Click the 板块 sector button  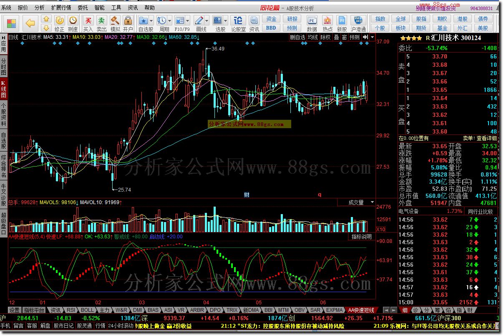coord(401,28)
